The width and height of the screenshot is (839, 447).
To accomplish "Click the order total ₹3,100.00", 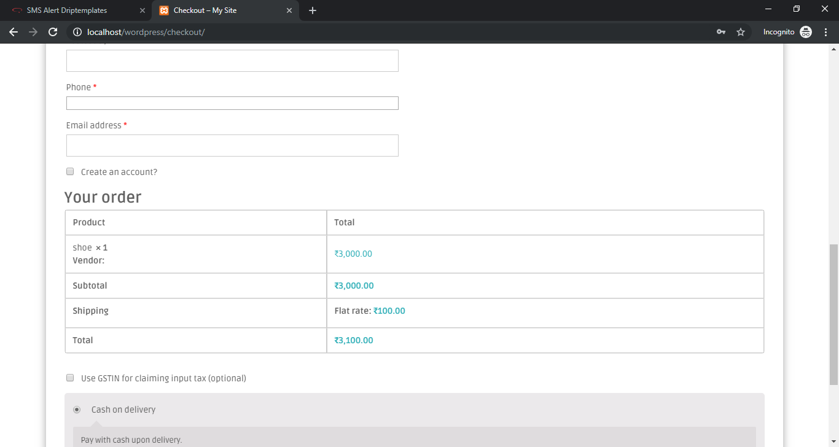I will [x=354, y=340].
